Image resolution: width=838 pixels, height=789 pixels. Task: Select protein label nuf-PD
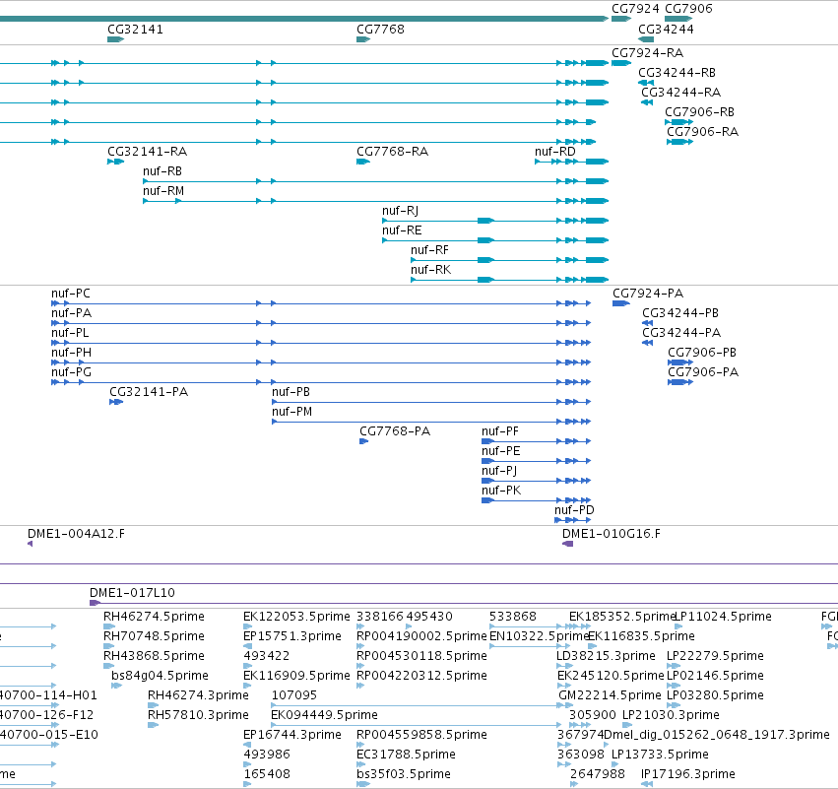574,510
